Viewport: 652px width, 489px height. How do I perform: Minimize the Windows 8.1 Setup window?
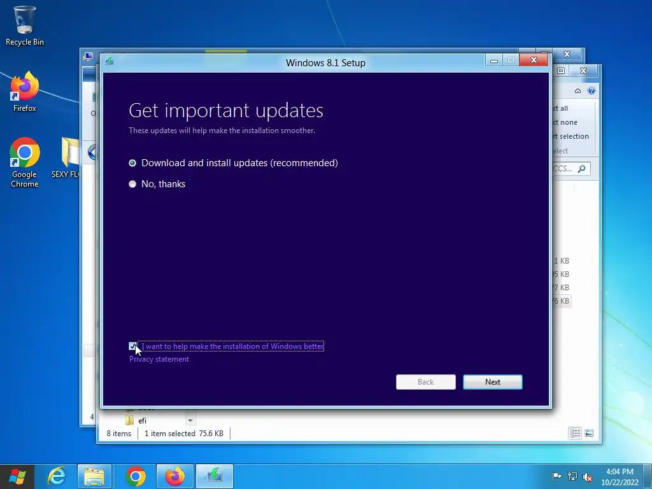(494, 60)
